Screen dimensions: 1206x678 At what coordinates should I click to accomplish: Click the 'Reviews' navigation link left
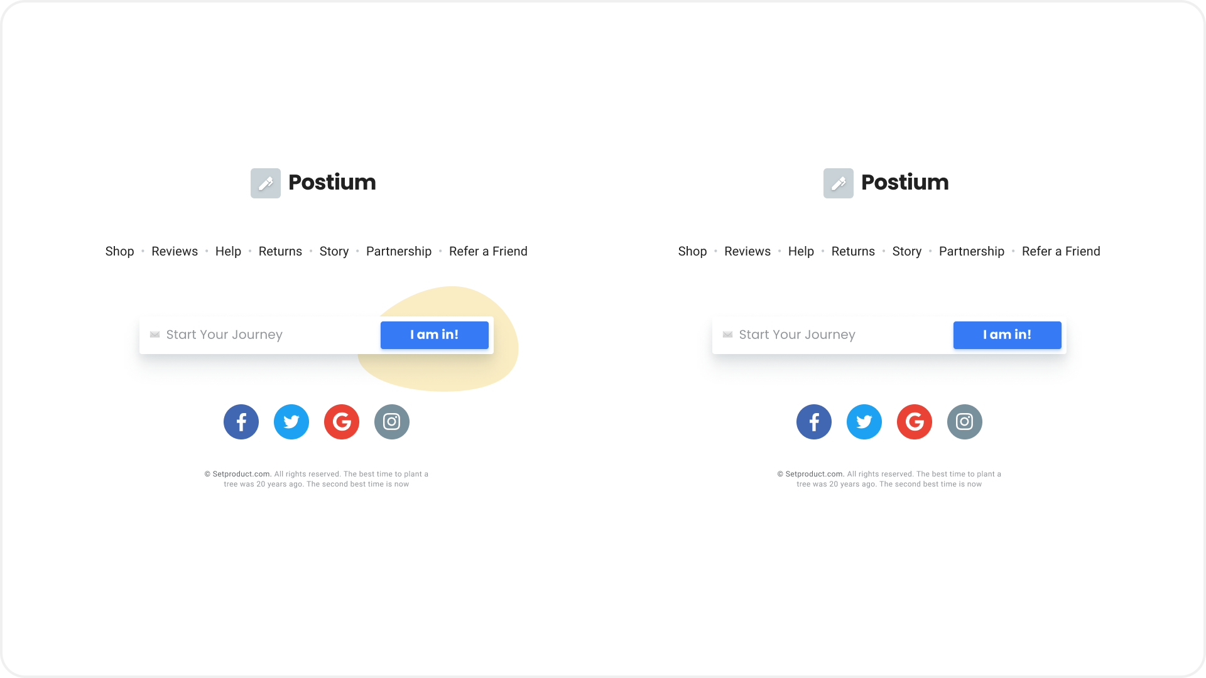(x=175, y=251)
